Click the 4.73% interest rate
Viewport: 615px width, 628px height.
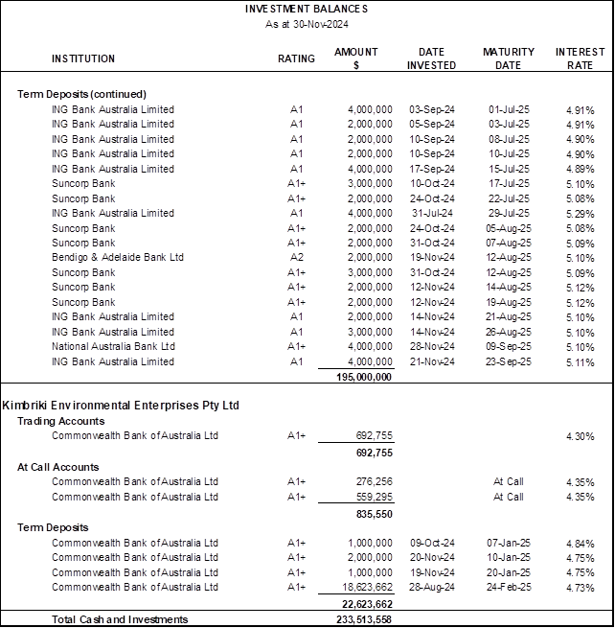tap(581, 588)
